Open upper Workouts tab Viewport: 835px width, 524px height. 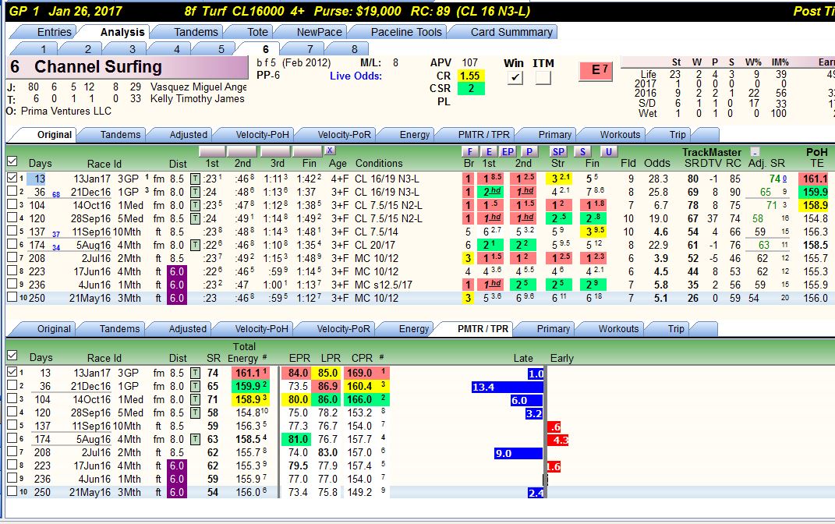click(x=620, y=135)
